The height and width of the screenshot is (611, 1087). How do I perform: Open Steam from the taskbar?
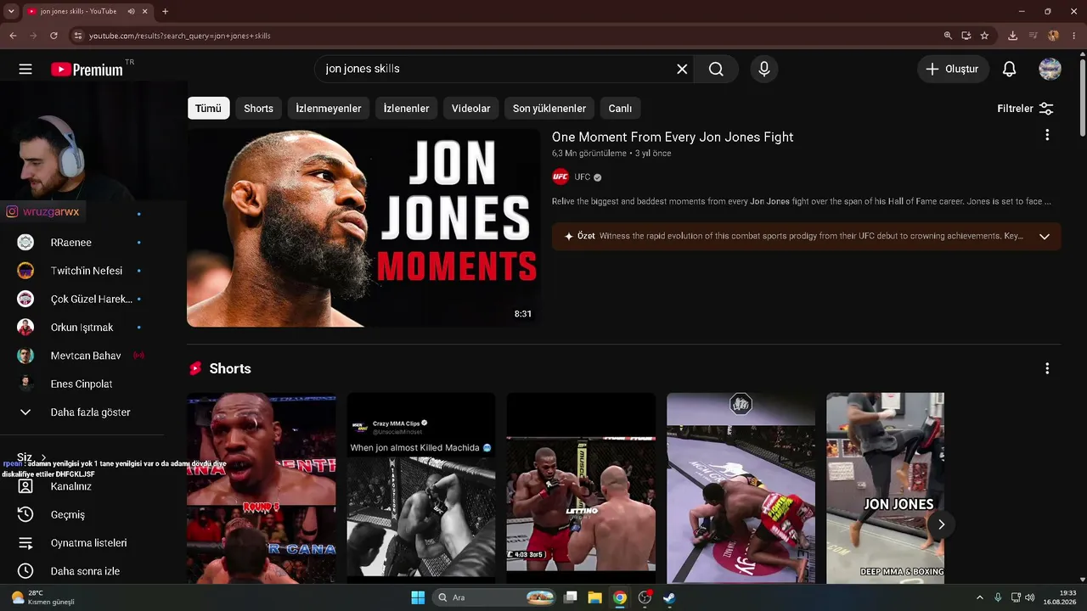669,597
